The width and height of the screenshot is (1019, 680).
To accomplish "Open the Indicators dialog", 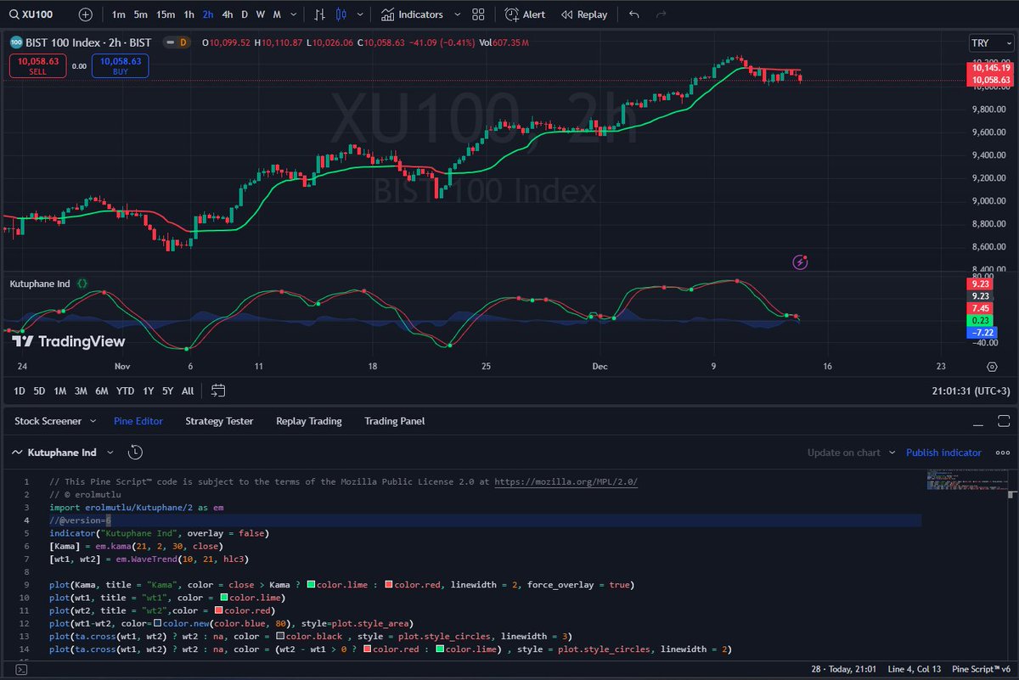I will (413, 14).
